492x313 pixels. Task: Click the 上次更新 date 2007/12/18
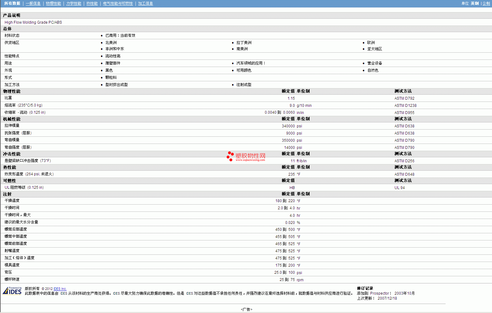pyautogui.click(x=387, y=298)
